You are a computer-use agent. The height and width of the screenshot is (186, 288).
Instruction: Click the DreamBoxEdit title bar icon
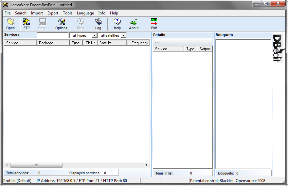(5, 5)
